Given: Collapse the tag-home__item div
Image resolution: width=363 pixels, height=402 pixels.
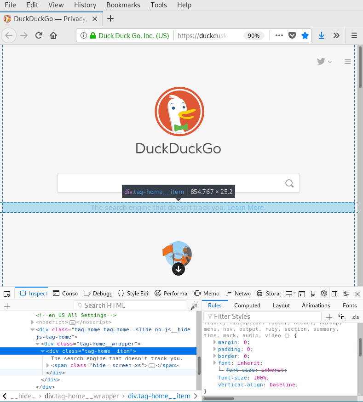Looking at the screenshot, I should (43, 351).
